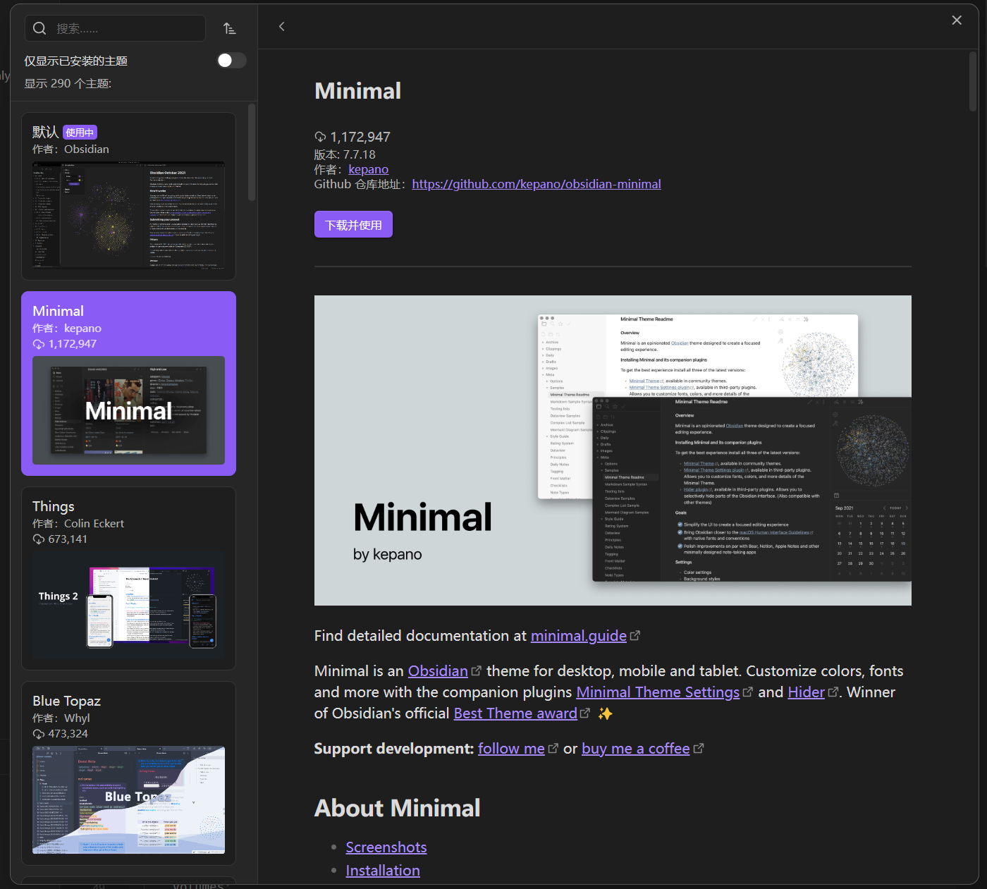Viewport: 987px width, 889px height.
Task: Open the GitHub repository URL link
Action: 537,184
